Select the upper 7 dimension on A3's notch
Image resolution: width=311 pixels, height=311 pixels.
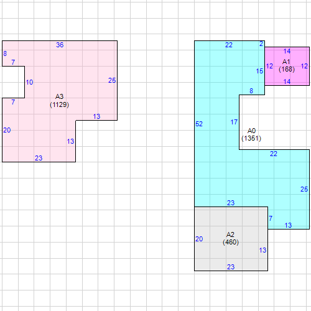[x=13, y=62]
